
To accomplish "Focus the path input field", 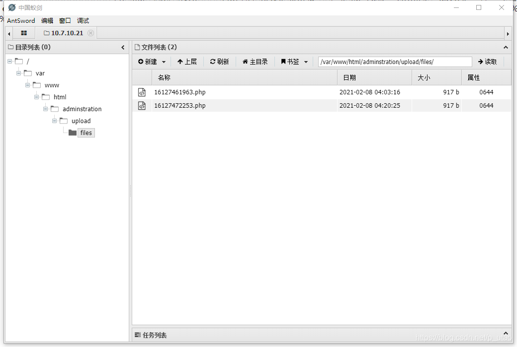I will point(395,62).
